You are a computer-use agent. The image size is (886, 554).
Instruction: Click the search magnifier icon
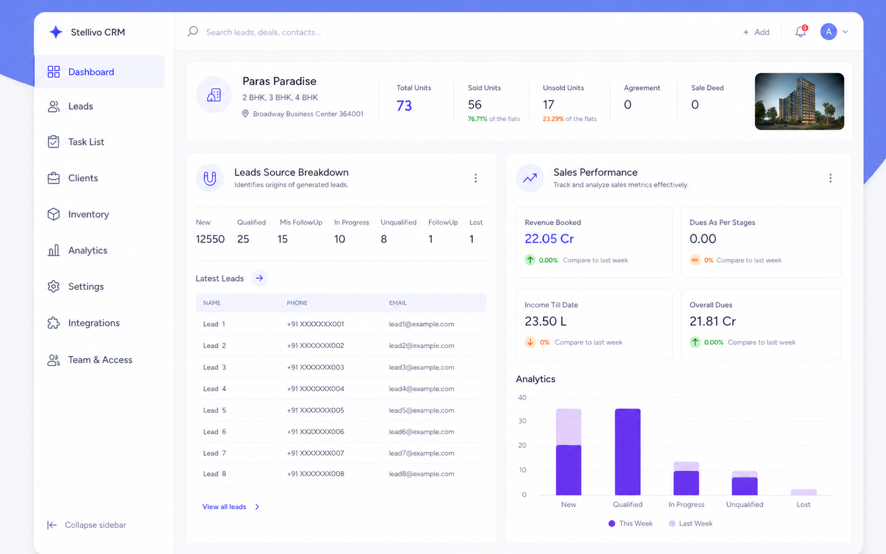(x=193, y=32)
